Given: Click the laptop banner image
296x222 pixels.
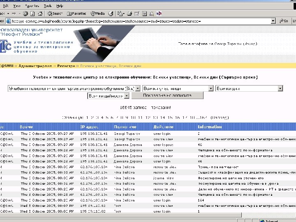Looking at the screenshot, I should [102, 44].
